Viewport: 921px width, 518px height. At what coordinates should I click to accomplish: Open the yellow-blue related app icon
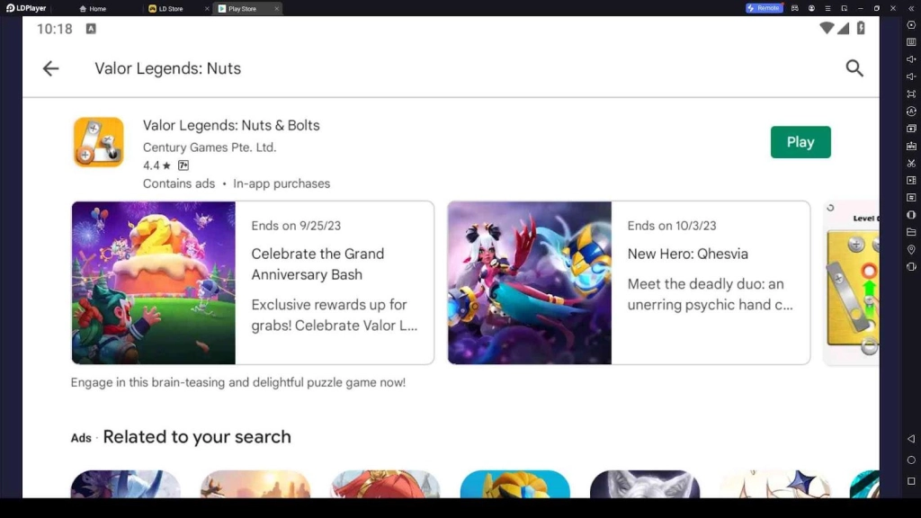pyautogui.click(x=515, y=484)
